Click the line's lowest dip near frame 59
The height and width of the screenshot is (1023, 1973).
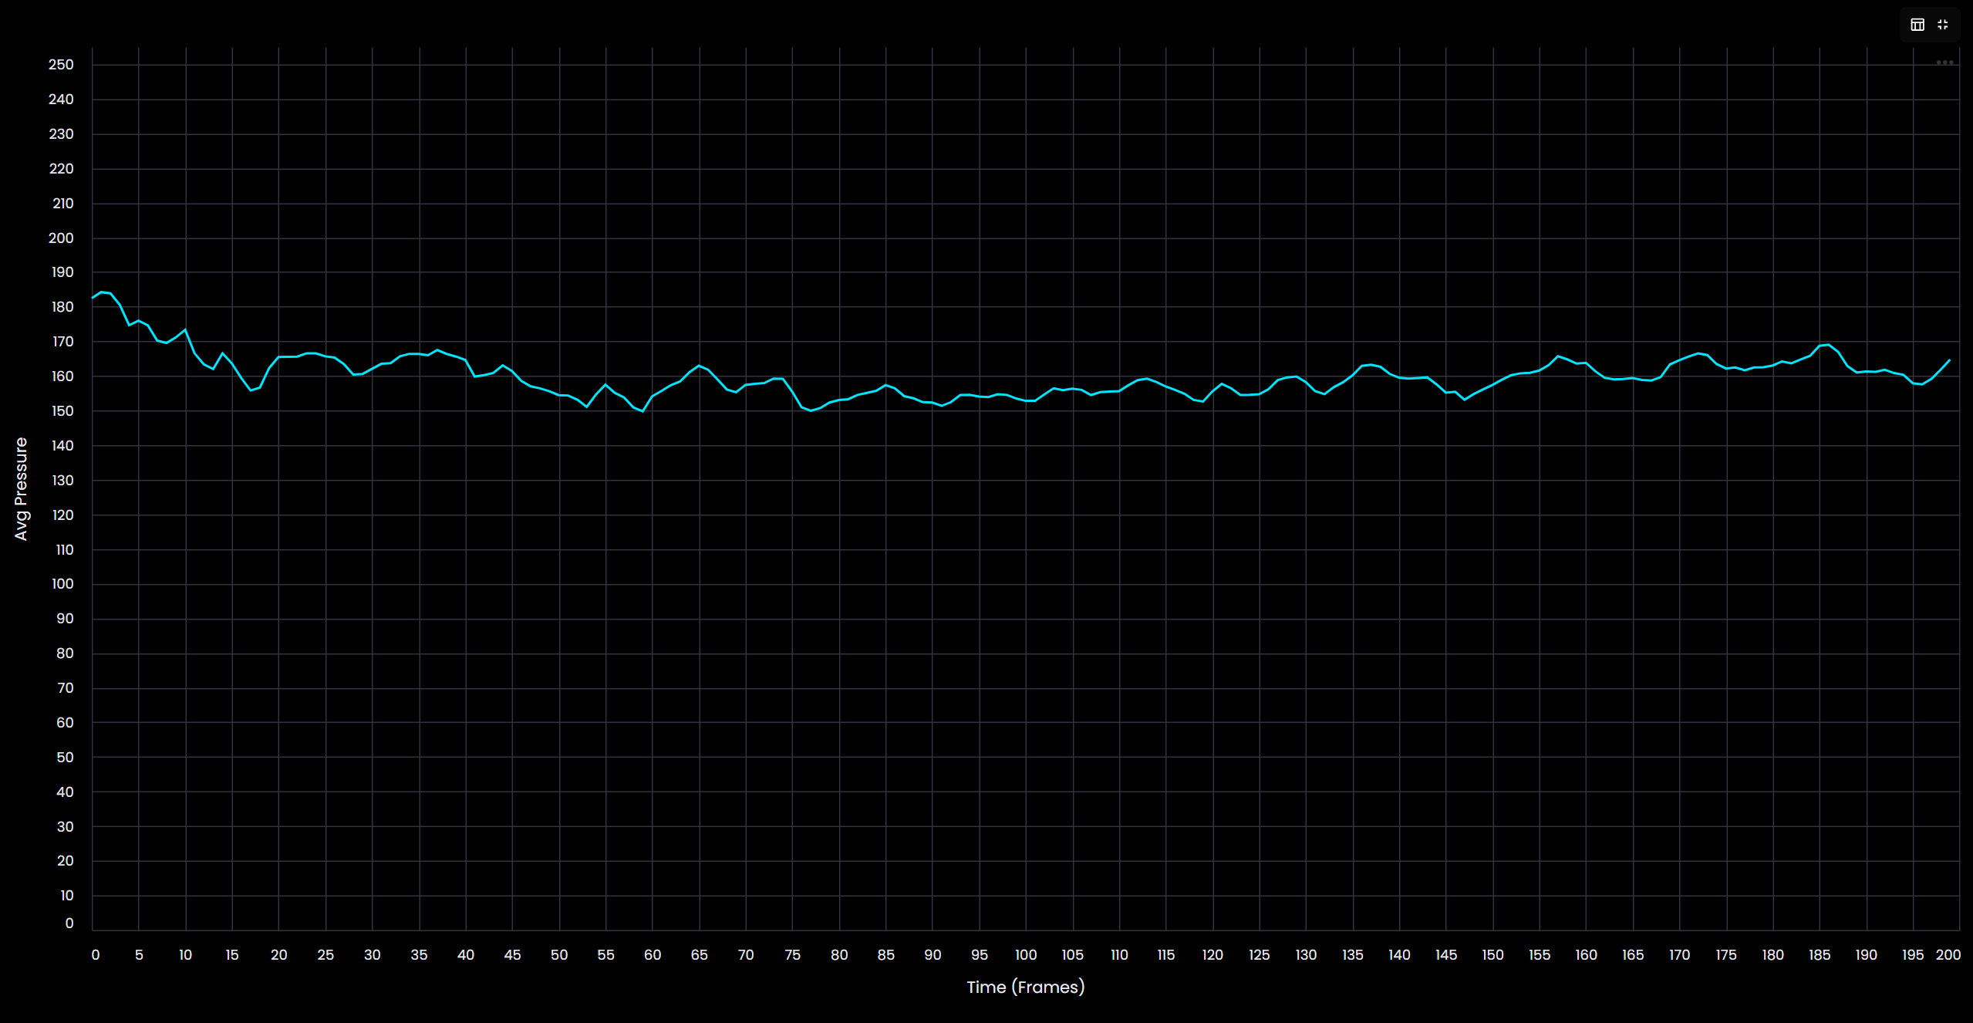(x=642, y=411)
